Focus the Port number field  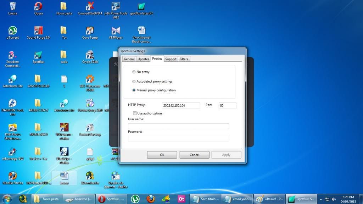pyautogui.click(x=227, y=105)
